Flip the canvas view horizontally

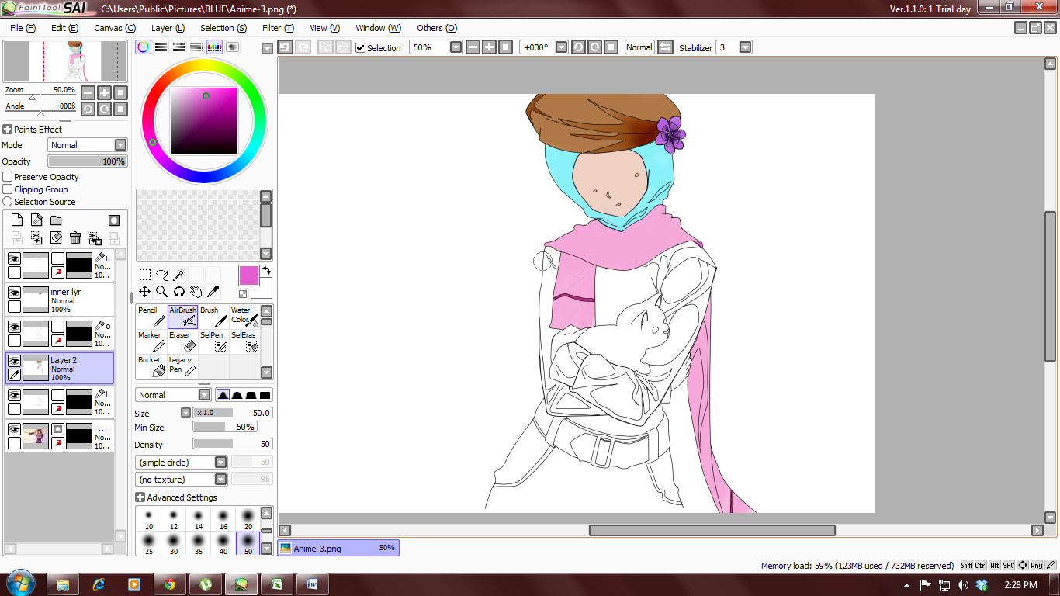665,47
